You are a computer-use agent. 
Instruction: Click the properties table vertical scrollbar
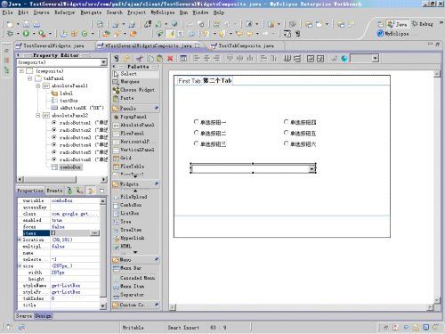(102, 253)
